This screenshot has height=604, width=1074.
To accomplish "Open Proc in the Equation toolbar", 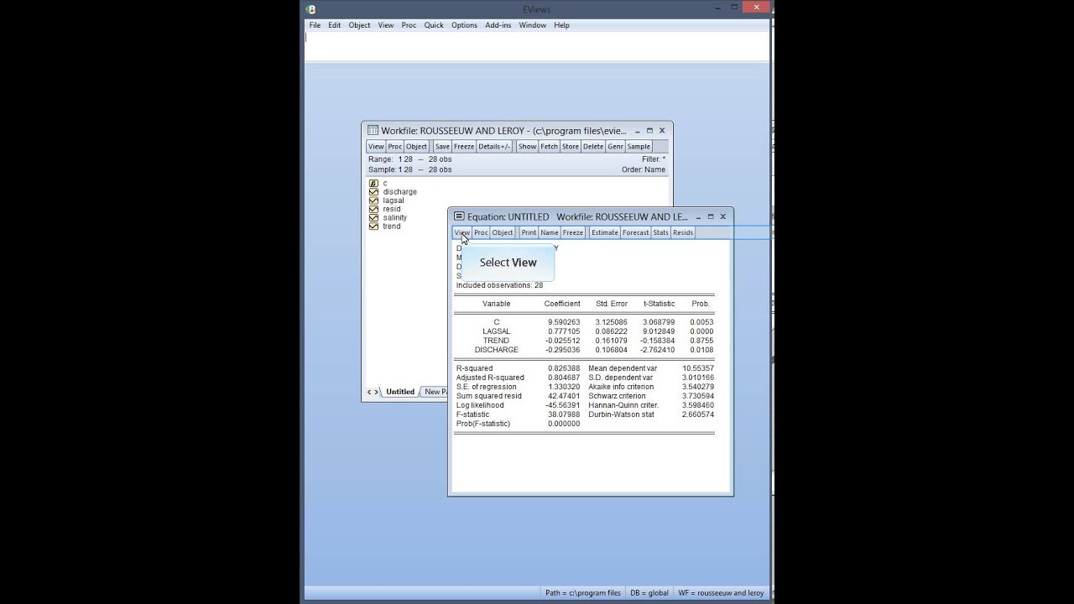I will [x=481, y=233].
